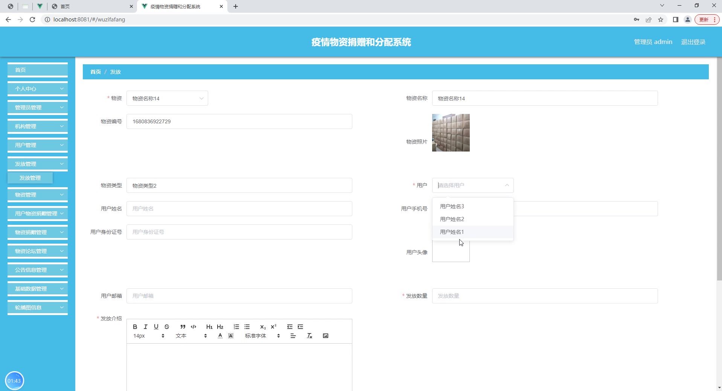Open the text color picker
Screen dimensions: 722x391
[x=220, y=336]
